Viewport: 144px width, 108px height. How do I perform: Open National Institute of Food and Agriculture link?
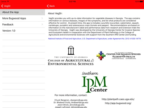[x=94, y=39]
